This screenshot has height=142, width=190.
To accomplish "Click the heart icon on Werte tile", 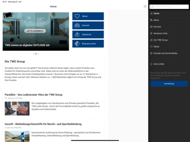I will pos(77,16).
